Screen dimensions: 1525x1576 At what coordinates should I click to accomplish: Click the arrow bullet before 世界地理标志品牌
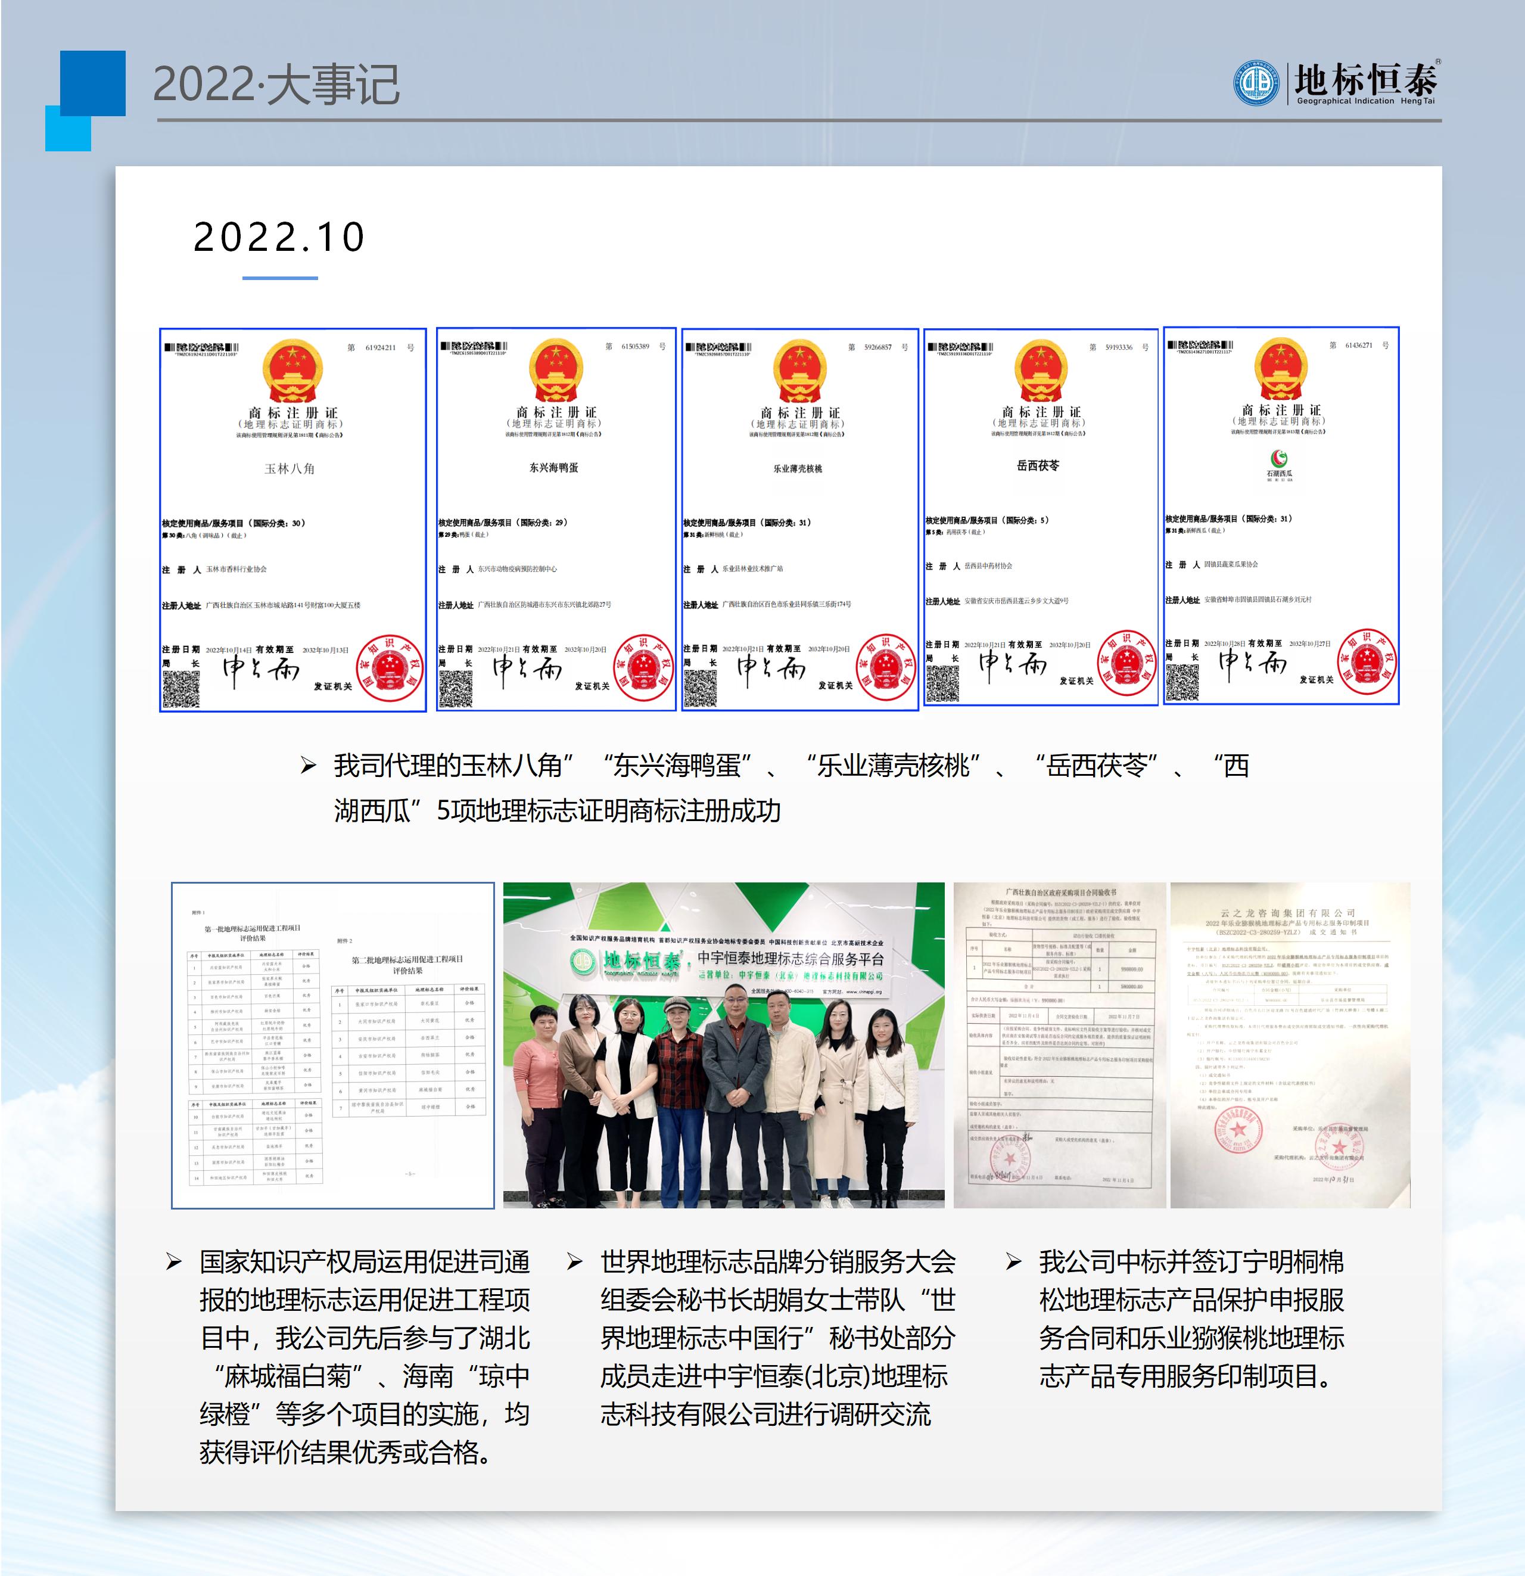575,1261
